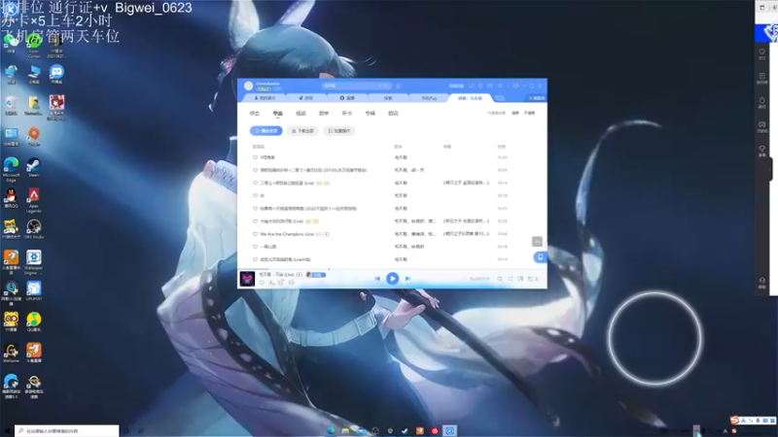The height and width of the screenshot is (437, 778).
Task: Open the blue phone transfer button
Action: coord(540,257)
